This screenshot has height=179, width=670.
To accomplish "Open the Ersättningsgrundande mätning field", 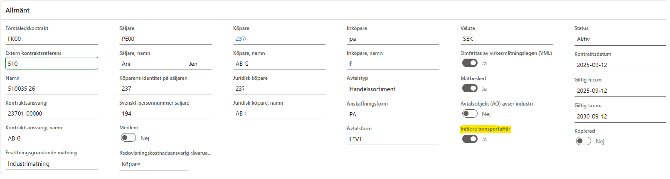I will click(x=52, y=164).
